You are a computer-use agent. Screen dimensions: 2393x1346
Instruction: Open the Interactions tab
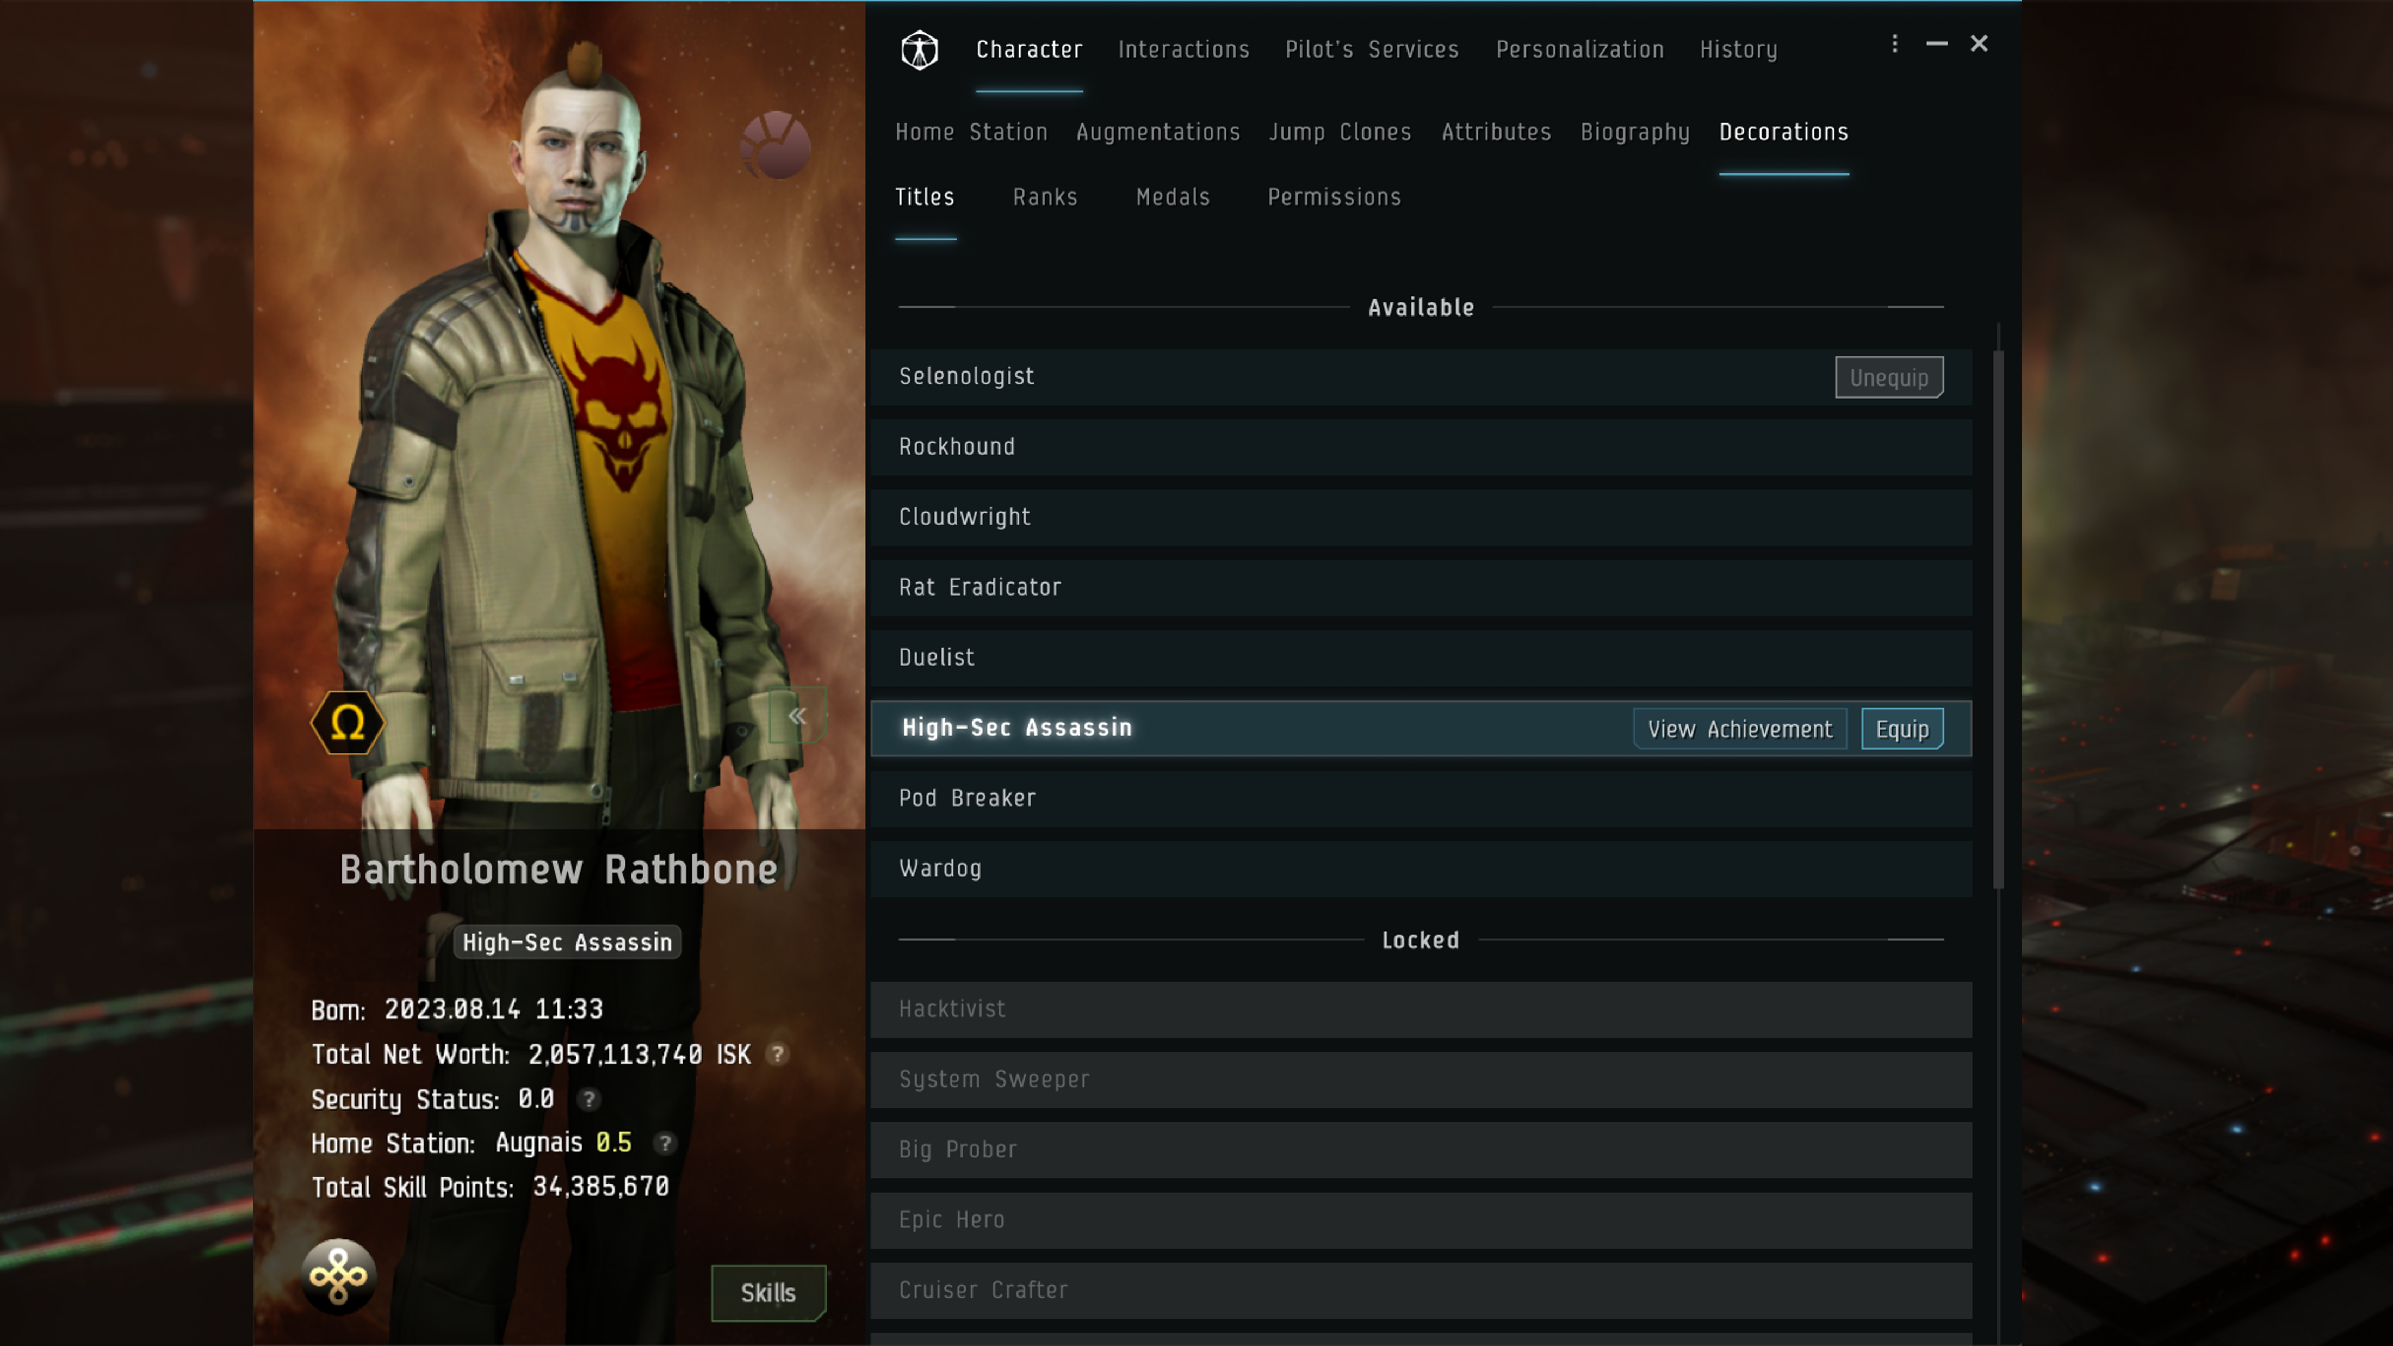coord(1183,49)
